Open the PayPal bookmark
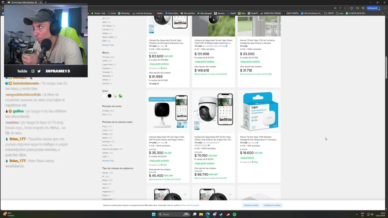The width and height of the screenshot is (388, 218). pos(231,13)
